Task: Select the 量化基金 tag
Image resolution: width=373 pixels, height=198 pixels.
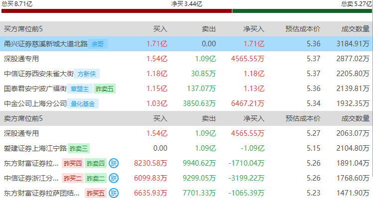Action: tap(83, 104)
